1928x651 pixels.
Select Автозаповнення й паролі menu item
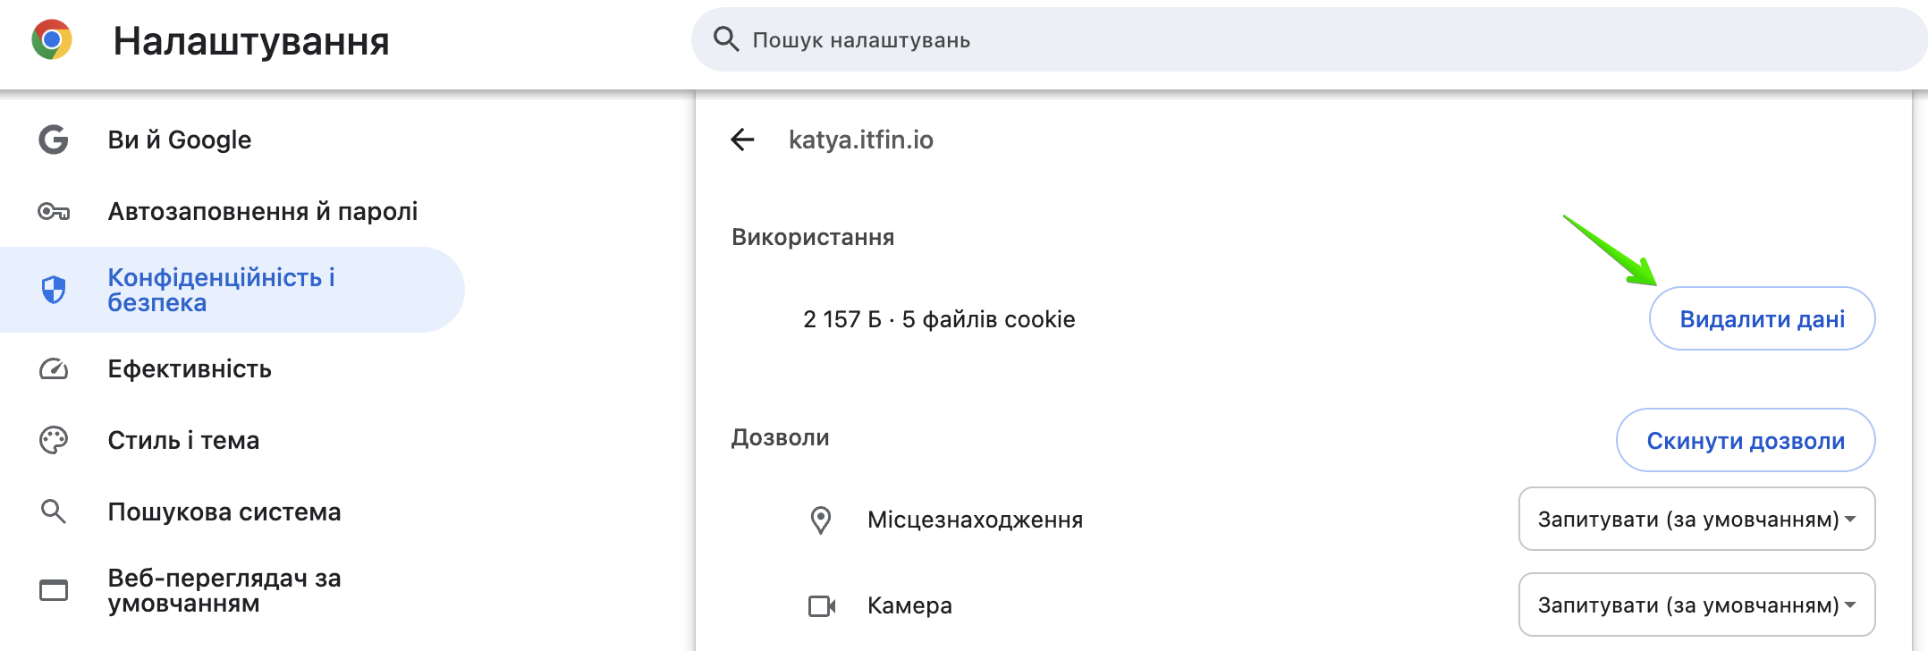pos(233,211)
